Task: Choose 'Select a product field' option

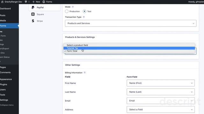Action: click(129, 45)
